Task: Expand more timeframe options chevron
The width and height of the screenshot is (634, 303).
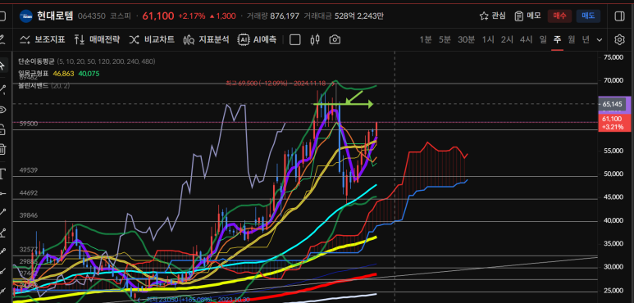Action: click(x=600, y=40)
